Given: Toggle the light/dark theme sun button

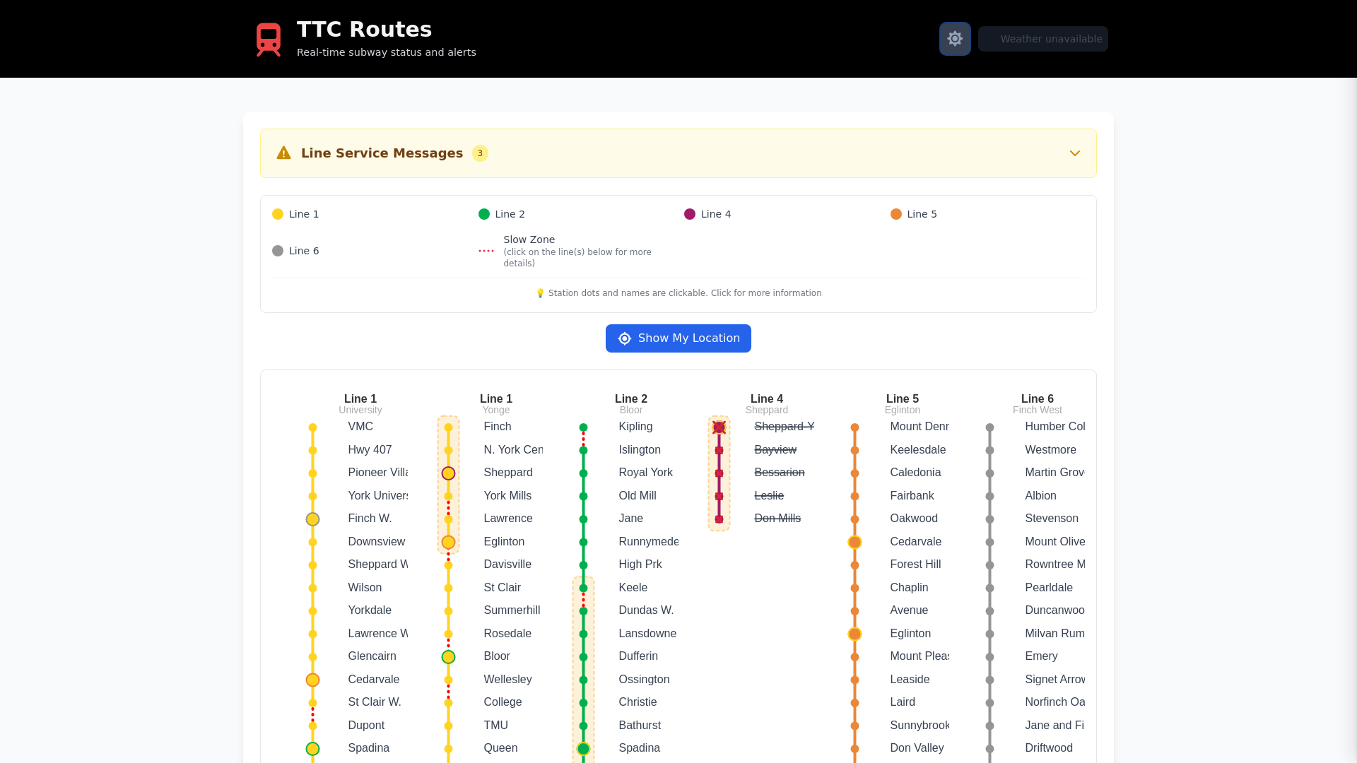Looking at the screenshot, I should coord(955,39).
